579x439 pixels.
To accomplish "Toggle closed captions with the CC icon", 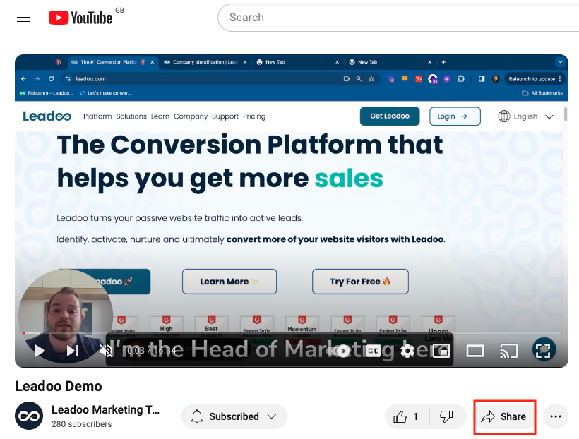I will [x=373, y=351].
